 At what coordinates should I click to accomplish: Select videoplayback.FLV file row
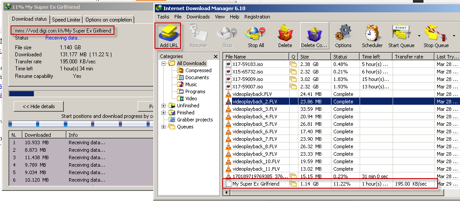(342, 94)
